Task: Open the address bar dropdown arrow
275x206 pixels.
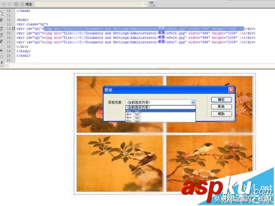Action: click(x=145, y=4)
